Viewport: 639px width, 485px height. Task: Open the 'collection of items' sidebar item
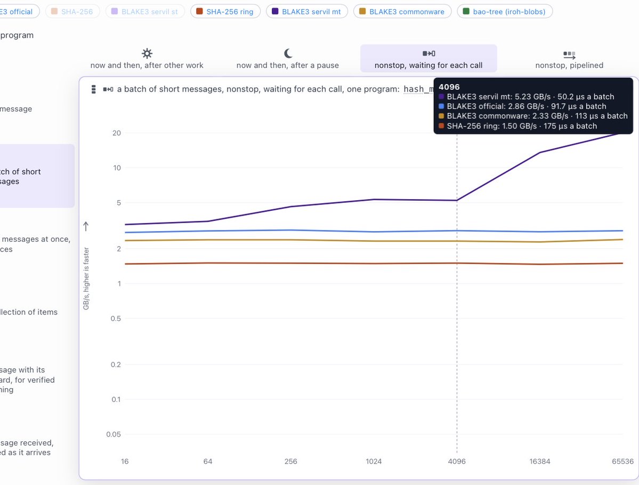point(29,312)
